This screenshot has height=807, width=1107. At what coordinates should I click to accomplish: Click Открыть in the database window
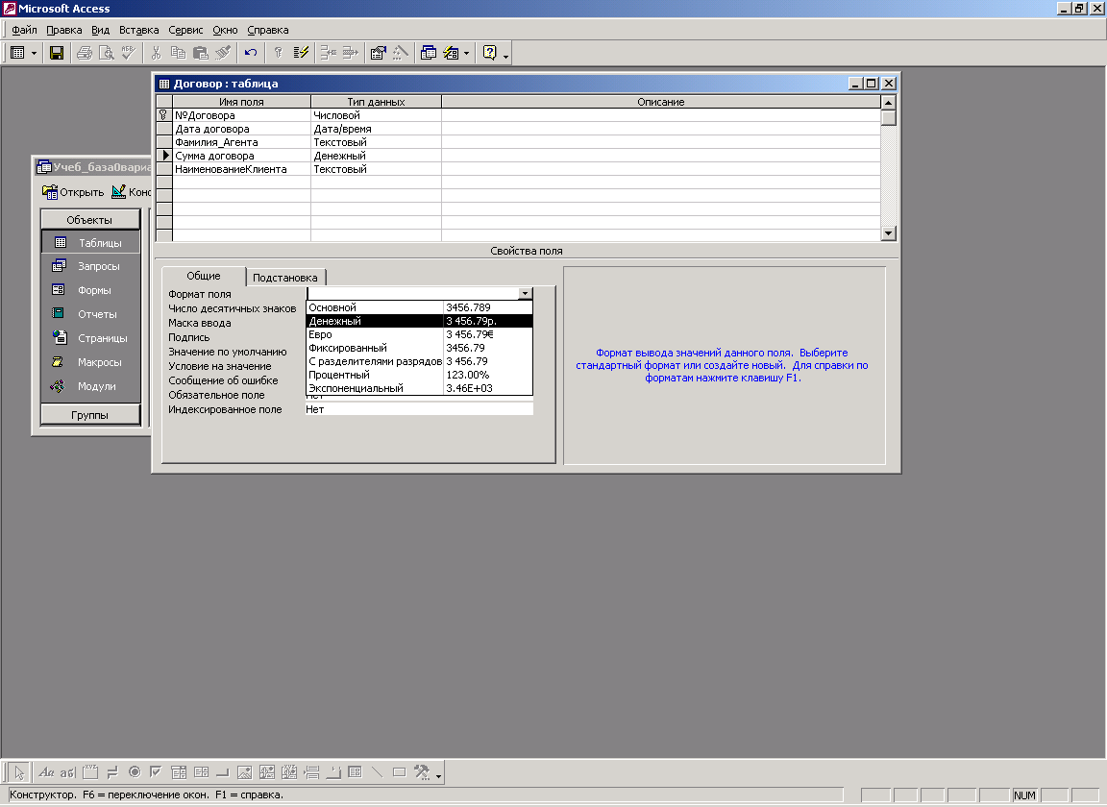(x=73, y=192)
